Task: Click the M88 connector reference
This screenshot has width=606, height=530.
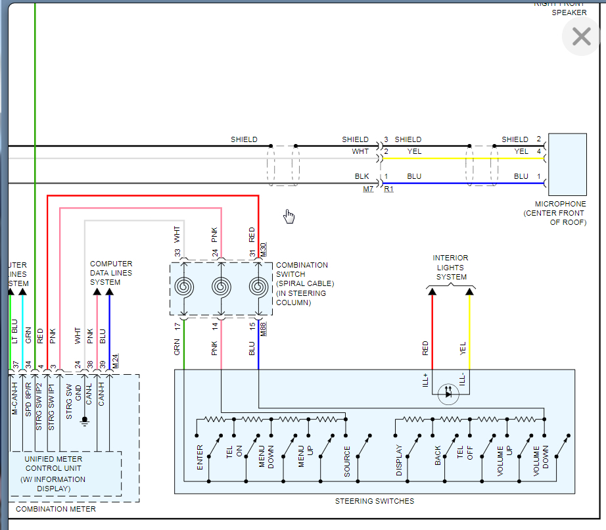Action: coord(263,329)
